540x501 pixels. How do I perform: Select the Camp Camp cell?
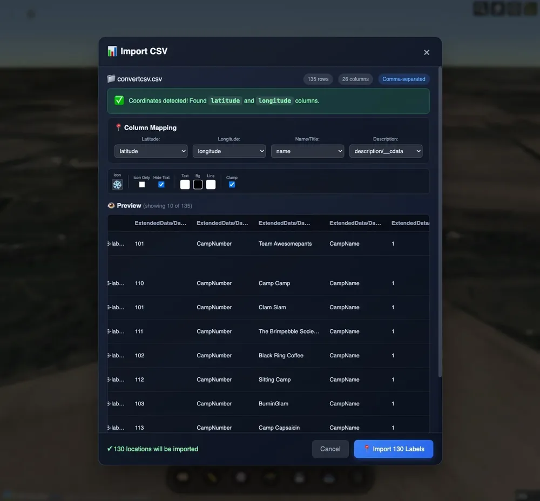point(274,283)
